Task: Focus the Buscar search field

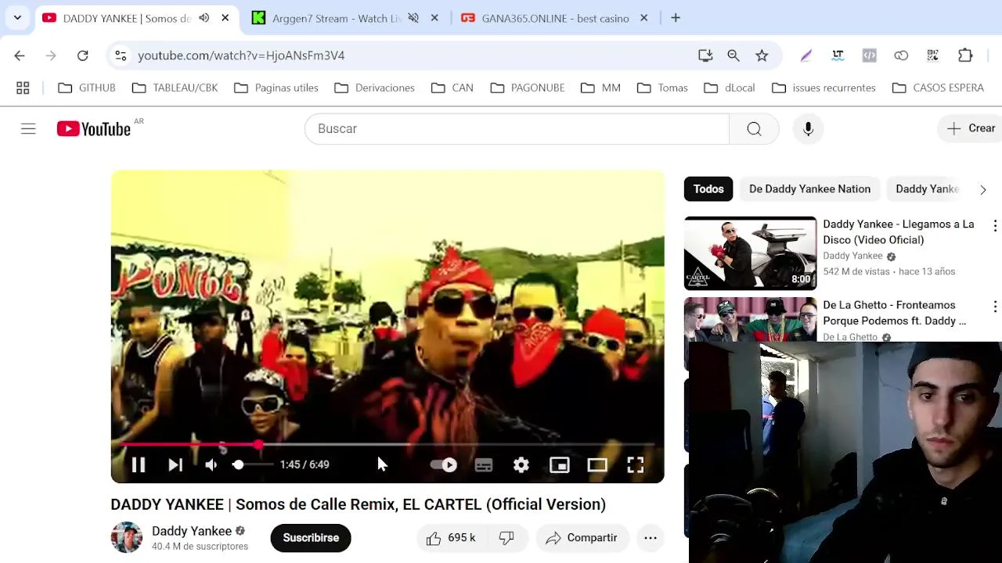Action: pyautogui.click(x=517, y=129)
